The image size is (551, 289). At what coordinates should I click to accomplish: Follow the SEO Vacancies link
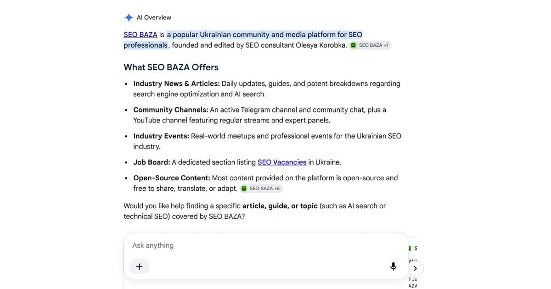point(282,162)
